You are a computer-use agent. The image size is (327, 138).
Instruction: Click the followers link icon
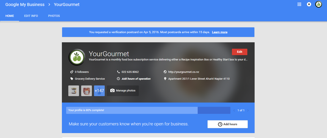[72, 72]
